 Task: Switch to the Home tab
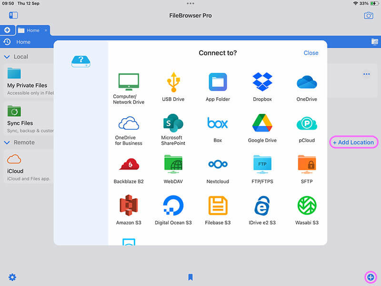[33, 31]
